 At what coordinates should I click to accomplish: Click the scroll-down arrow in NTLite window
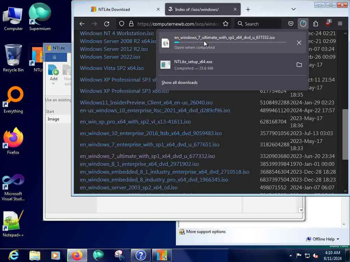[x=301, y=210]
